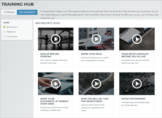Image resolution: width=162 pixels, height=118 pixels.
Task: Play the Rates For Dummies video
Action: pos(137,84)
